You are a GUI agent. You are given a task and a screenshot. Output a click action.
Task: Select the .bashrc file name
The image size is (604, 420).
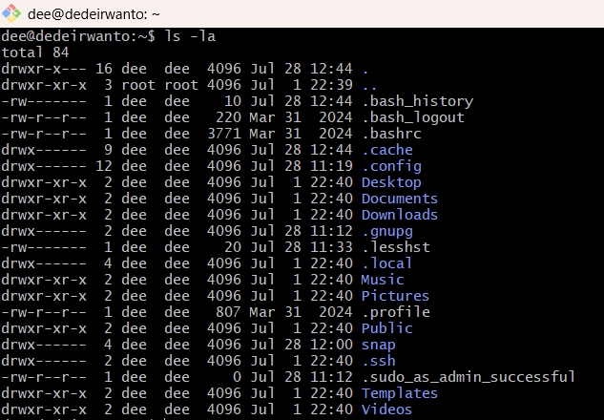point(392,134)
